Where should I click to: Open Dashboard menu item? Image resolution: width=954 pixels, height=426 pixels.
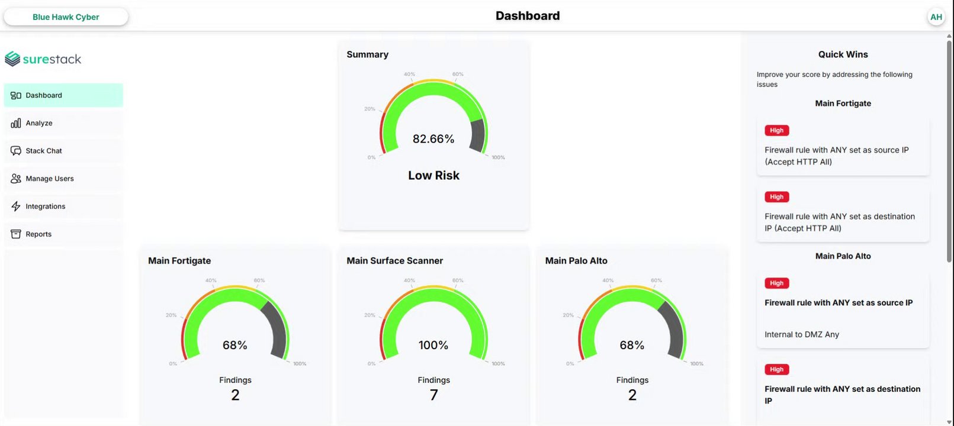coord(63,95)
